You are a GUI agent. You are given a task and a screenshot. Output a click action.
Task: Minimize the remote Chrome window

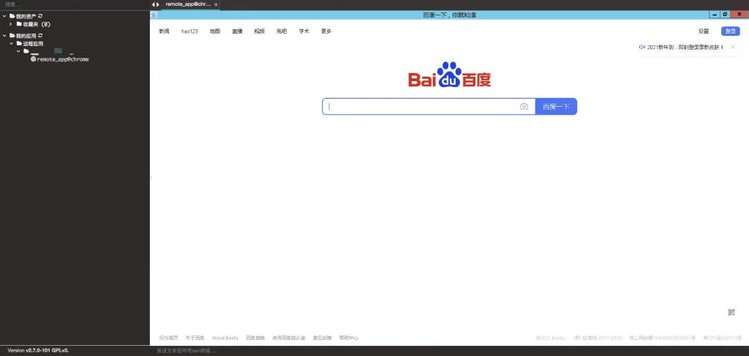pos(715,15)
